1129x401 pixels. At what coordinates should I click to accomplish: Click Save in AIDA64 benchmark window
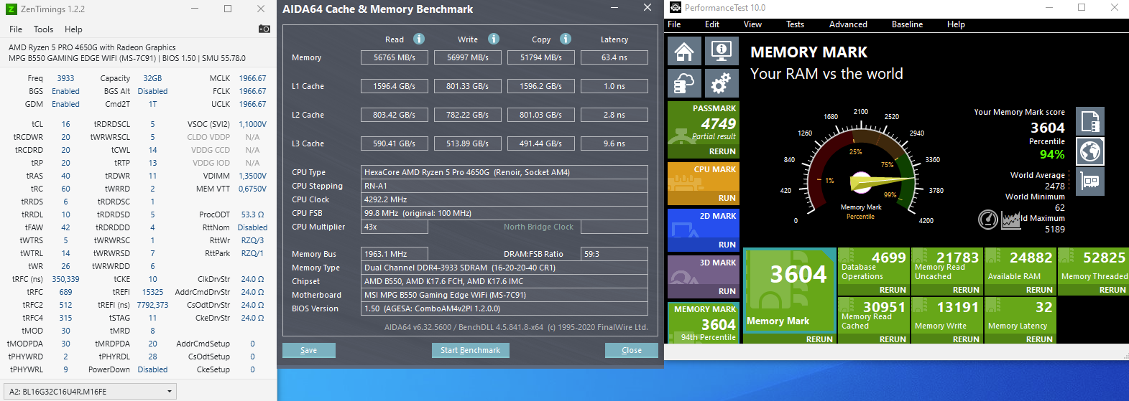308,350
